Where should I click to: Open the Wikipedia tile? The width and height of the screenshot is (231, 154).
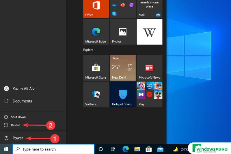[150, 32]
